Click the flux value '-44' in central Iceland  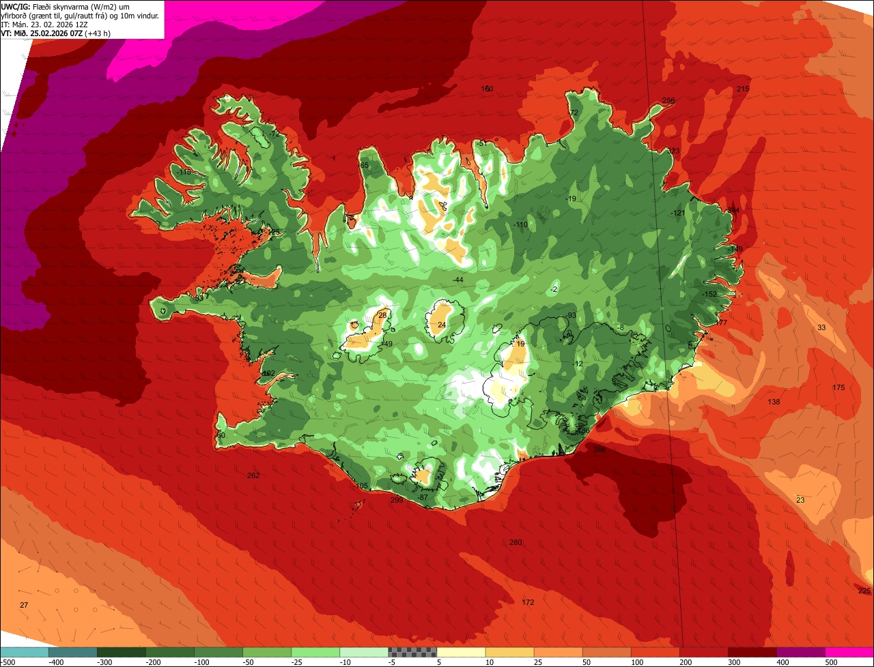coord(458,280)
